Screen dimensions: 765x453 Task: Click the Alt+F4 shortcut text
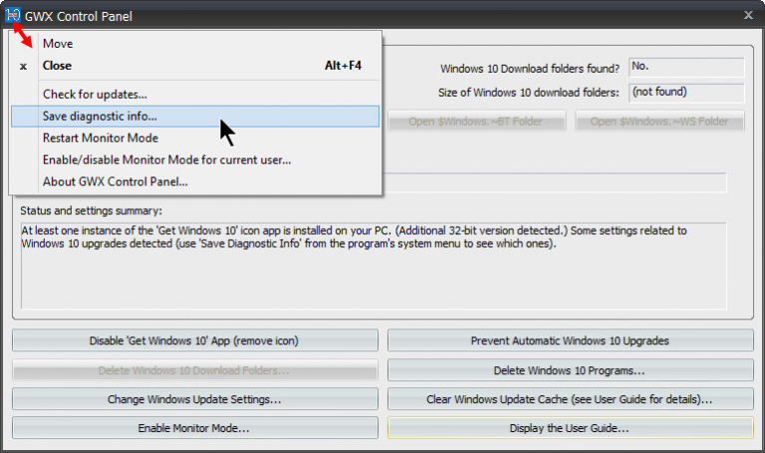[x=343, y=66]
